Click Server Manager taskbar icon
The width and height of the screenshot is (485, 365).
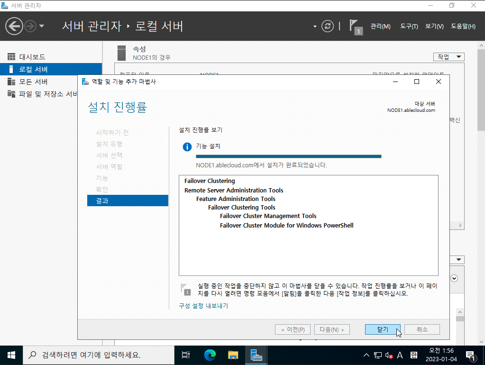256,355
